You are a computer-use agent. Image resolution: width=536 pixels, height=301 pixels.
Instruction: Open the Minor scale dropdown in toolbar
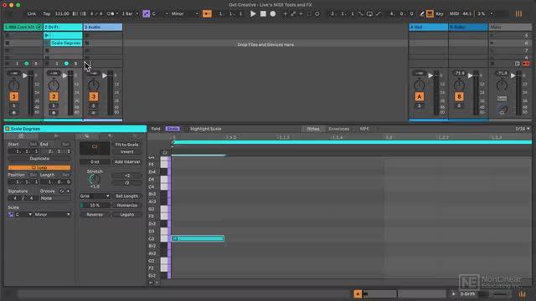184,13
